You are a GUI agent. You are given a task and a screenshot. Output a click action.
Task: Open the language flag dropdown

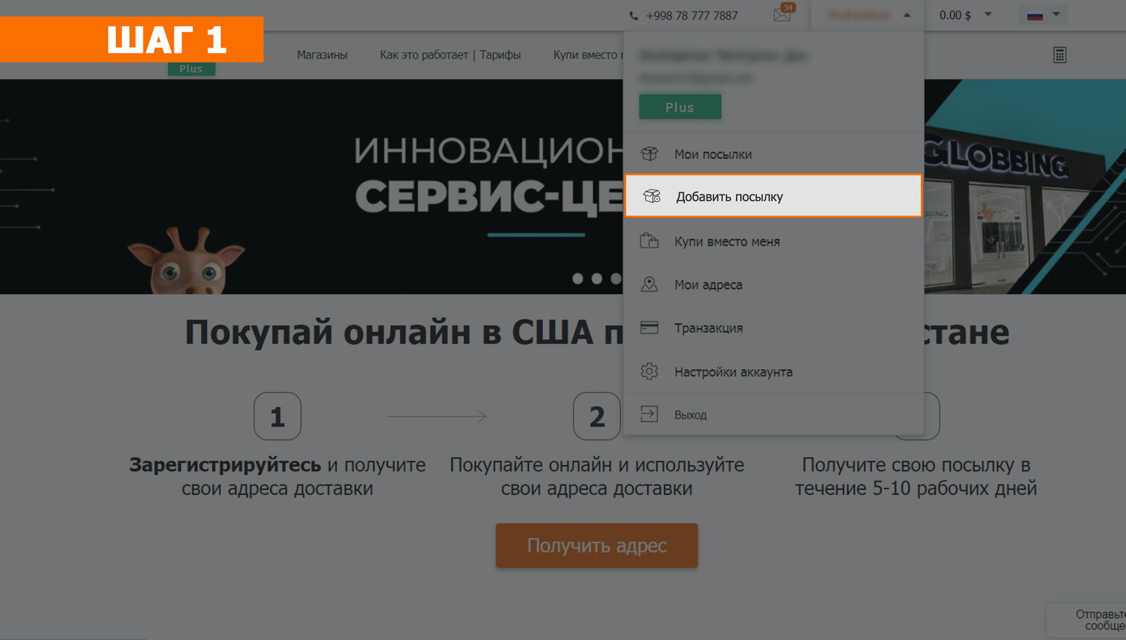1043,15
